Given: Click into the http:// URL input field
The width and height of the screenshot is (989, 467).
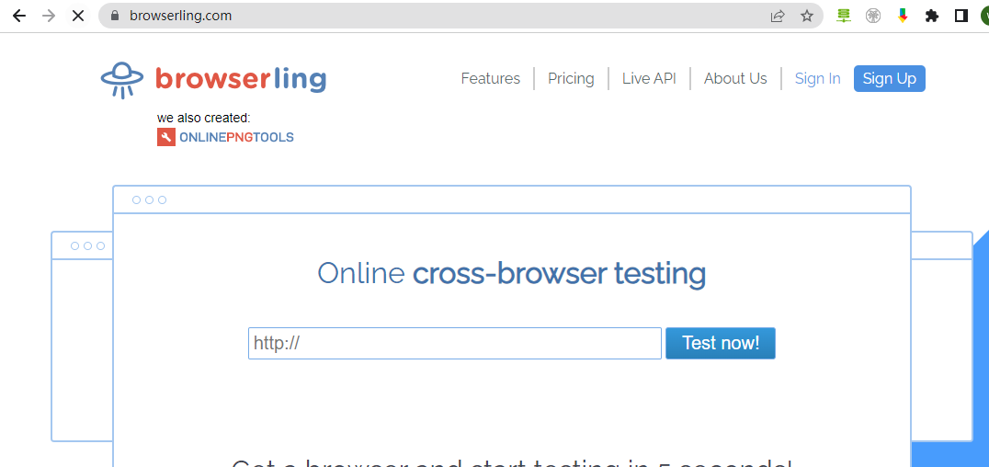Looking at the screenshot, I should (455, 343).
